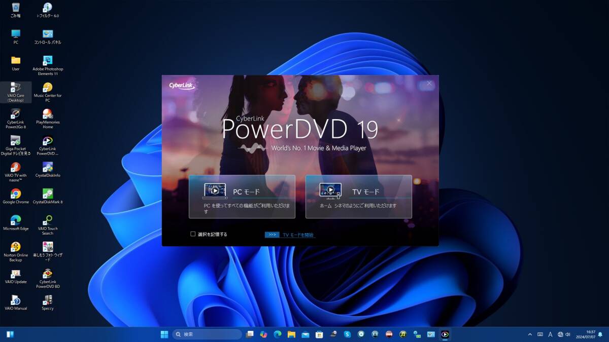Click the 検索 taskbar search box
The width and height of the screenshot is (609, 342).
tap(207, 334)
